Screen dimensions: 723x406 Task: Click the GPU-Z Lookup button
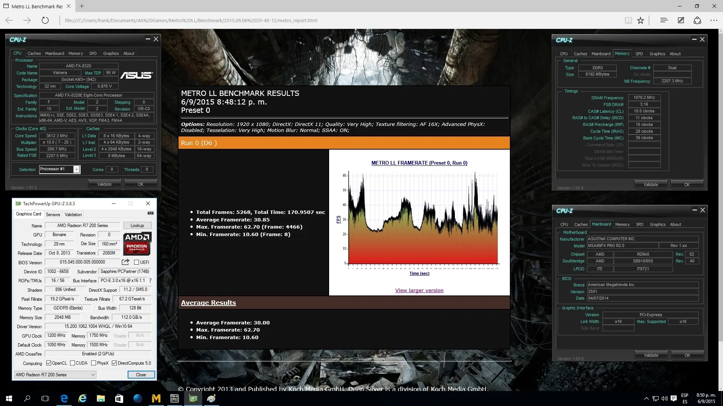(137, 226)
